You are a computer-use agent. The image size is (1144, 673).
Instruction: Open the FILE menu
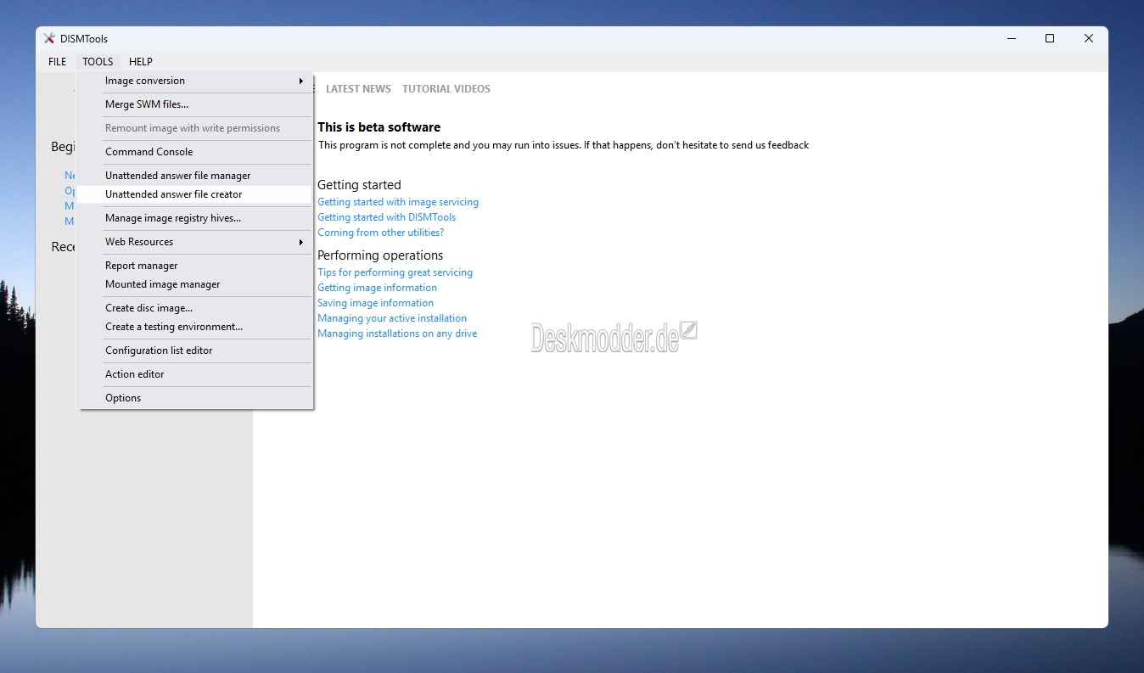[x=57, y=62]
